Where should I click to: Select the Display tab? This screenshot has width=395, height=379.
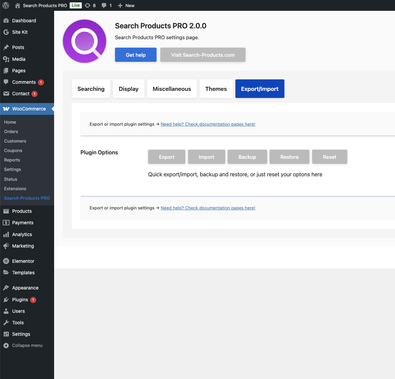coord(129,89)
